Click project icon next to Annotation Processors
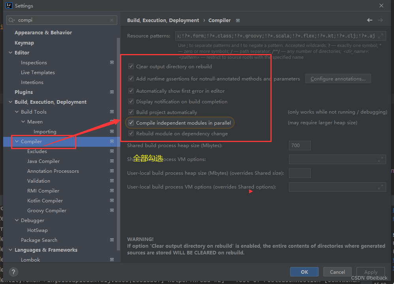 tap(112, 171)
